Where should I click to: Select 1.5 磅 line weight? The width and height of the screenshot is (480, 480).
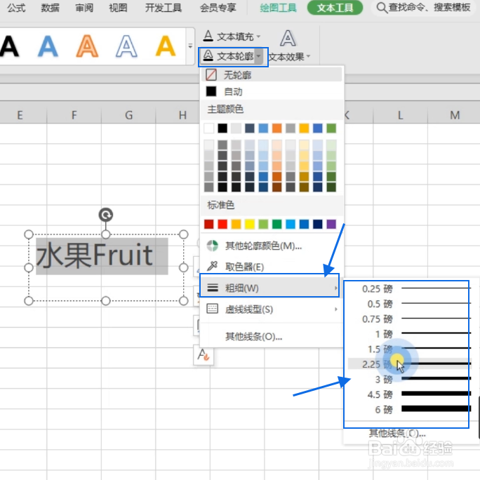[409, 349]
